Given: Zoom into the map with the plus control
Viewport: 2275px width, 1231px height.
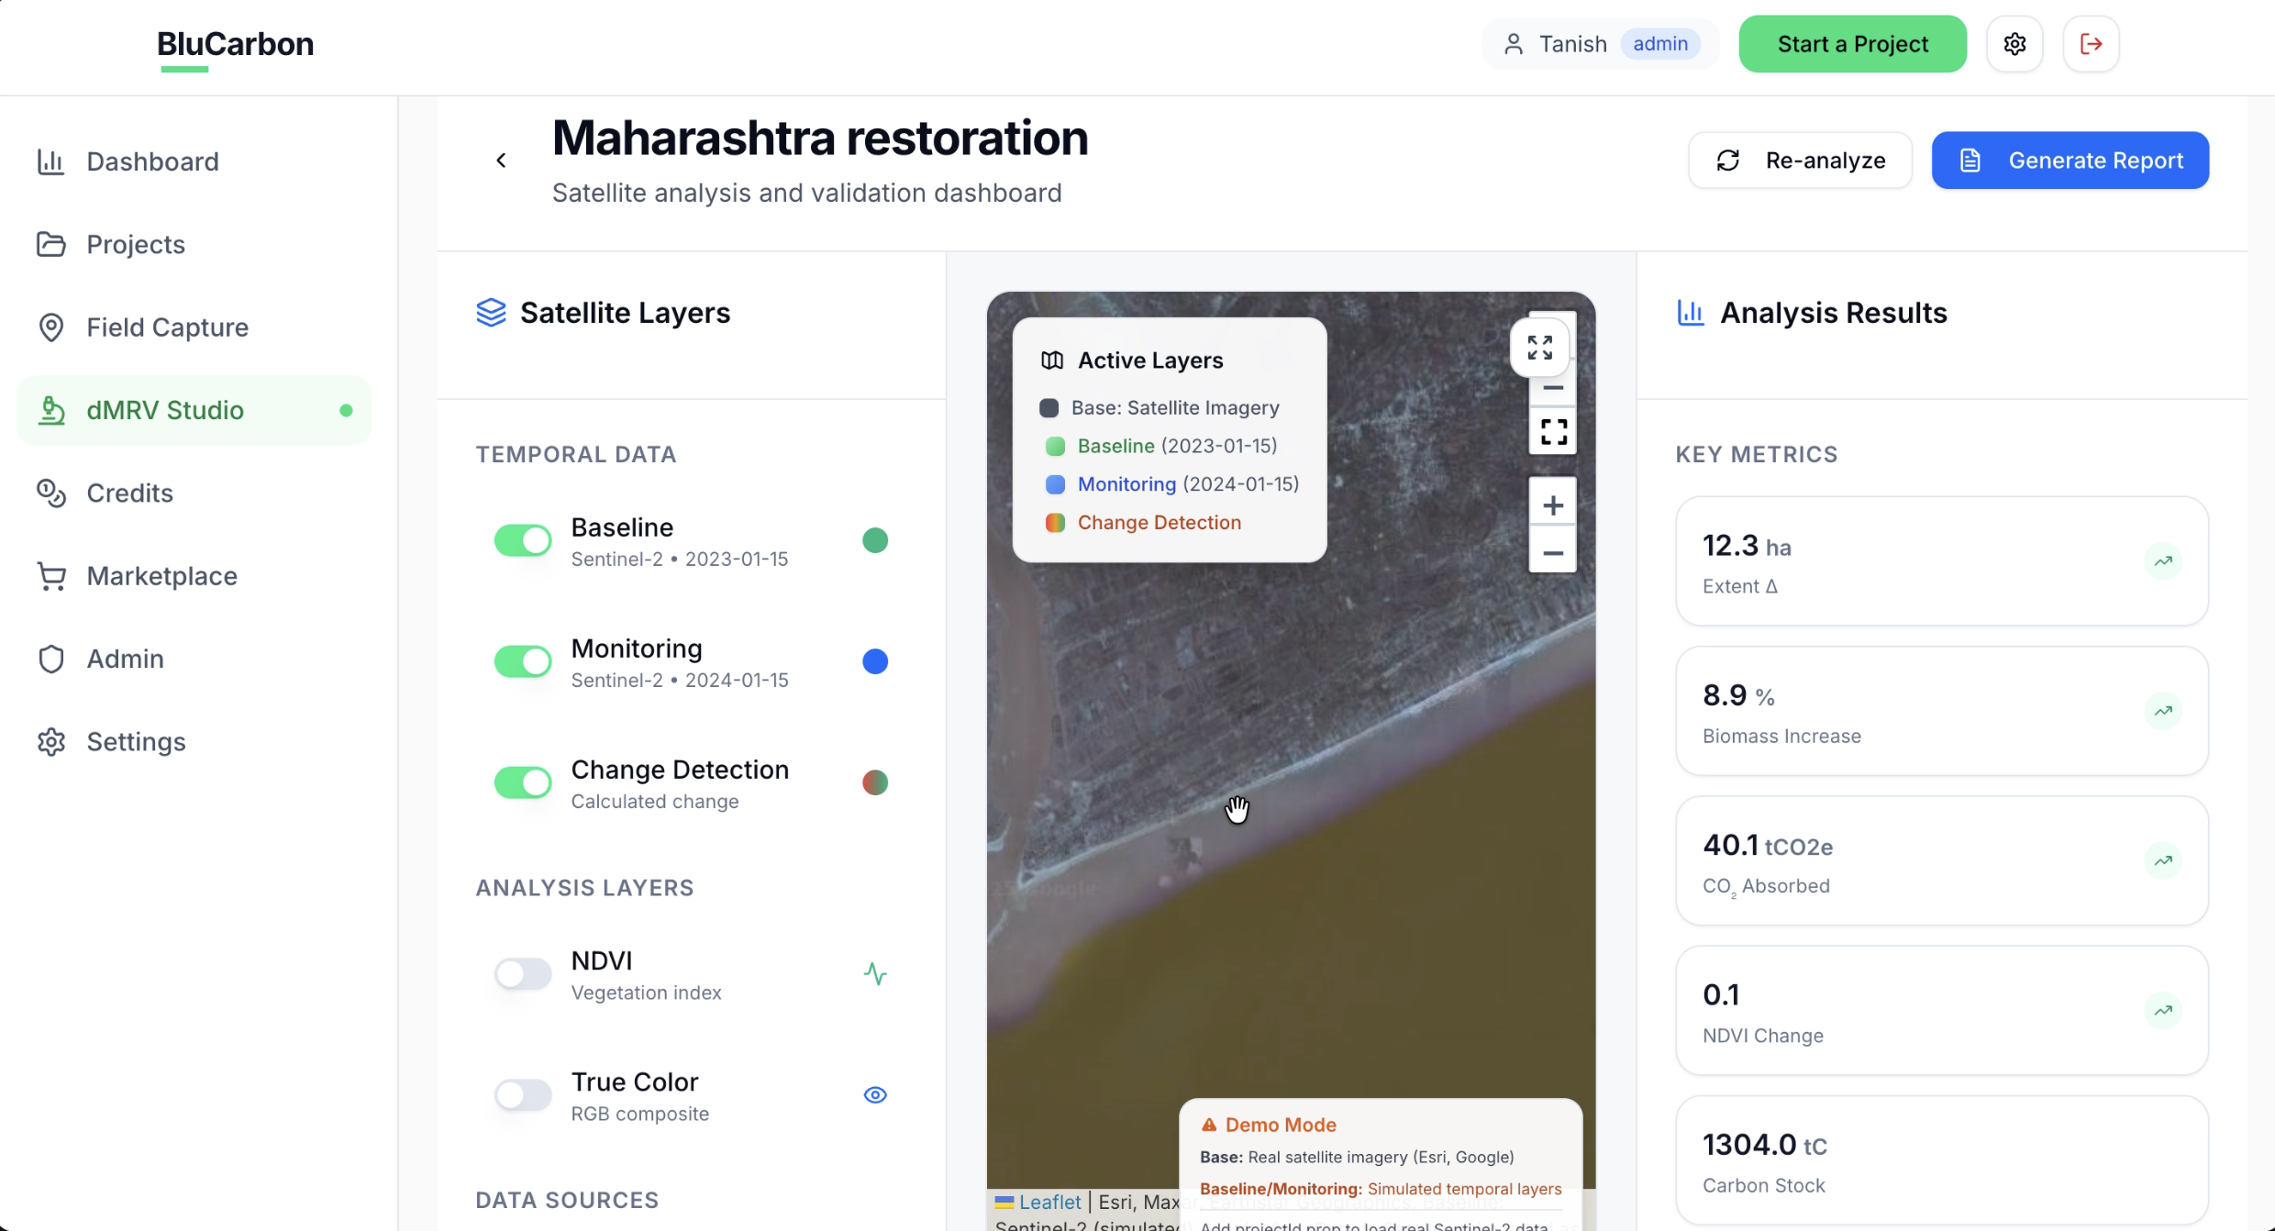Looking at the screenshot, I should click(1552, 504).
